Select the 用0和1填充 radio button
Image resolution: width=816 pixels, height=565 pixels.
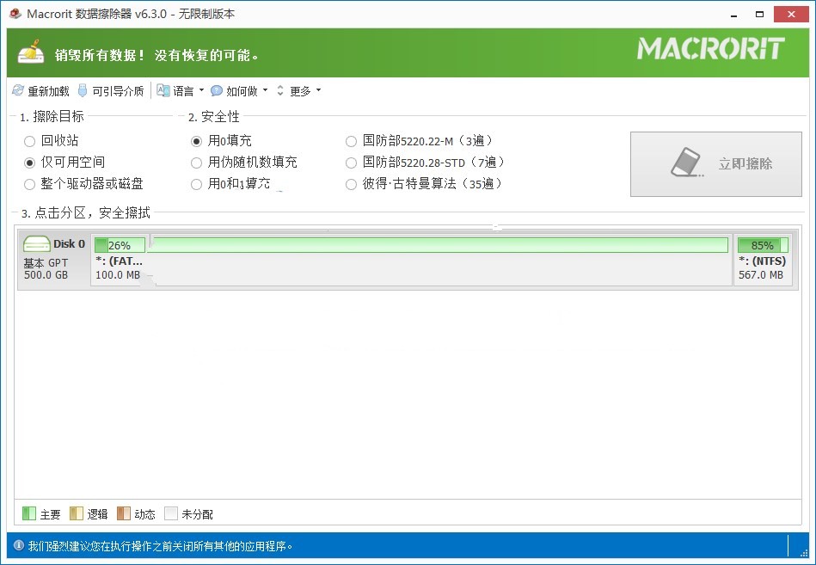pos(196,184)
